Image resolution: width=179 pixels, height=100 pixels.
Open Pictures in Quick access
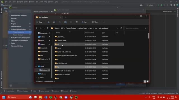[x=43, y=37]
